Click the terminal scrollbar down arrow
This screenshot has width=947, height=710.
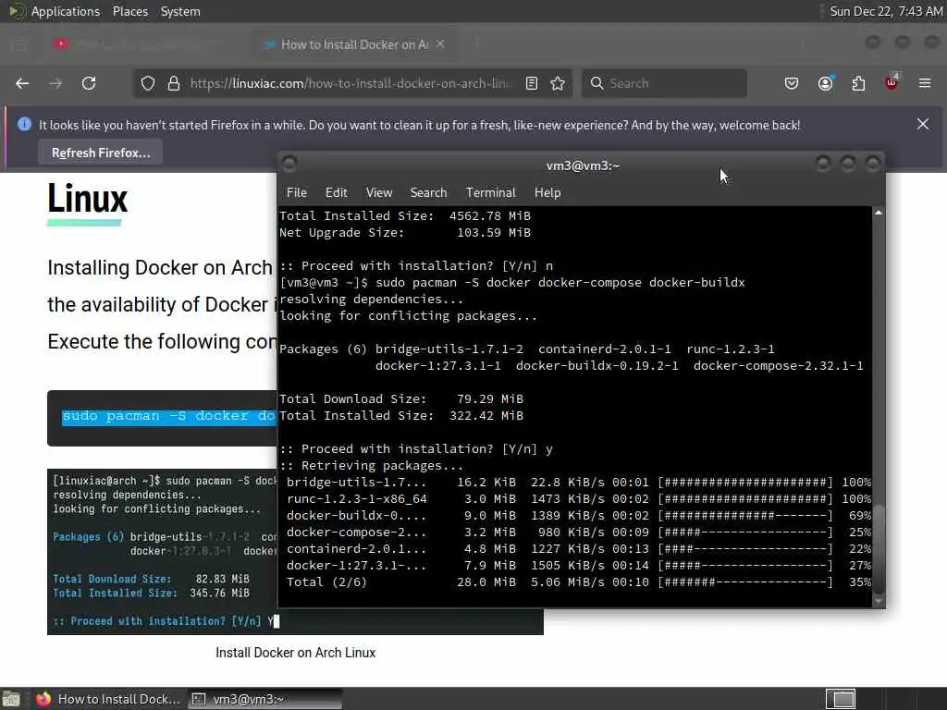click(879, 601)
